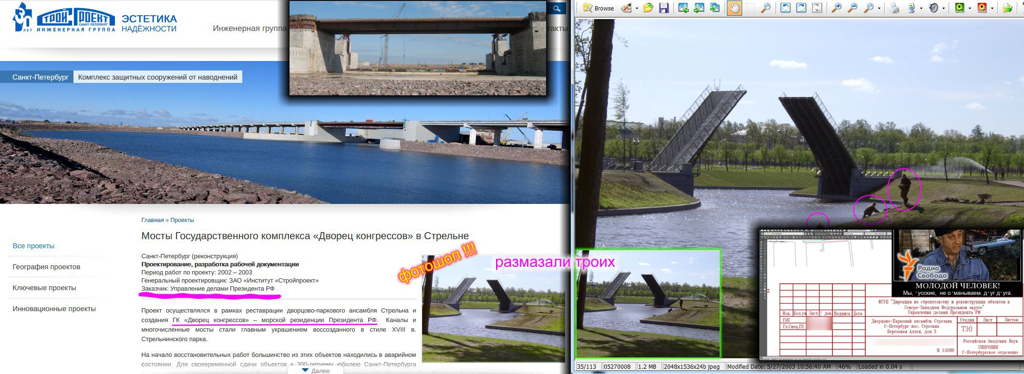This screenshot has height=374, width=1024.
Task: Save the image with the floppy disk icon
Action: click(663, 8)
